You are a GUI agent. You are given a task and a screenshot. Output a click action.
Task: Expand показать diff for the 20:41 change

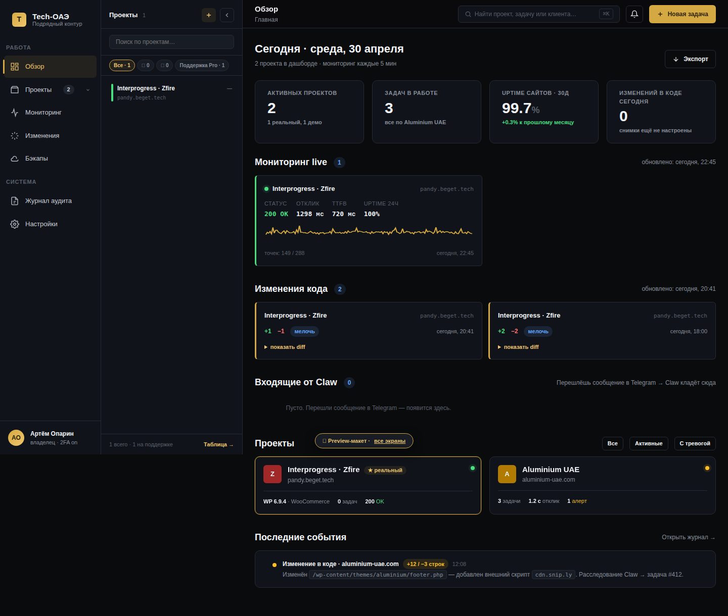(285, 347)
